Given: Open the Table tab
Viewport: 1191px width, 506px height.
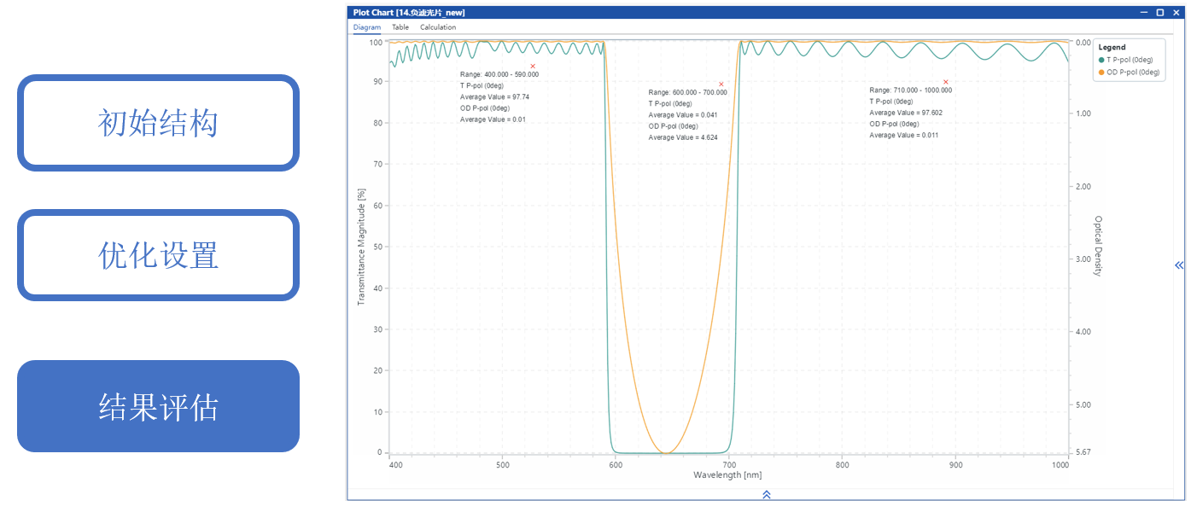Looking at the screenshot, I should click(x=400, y=27).
